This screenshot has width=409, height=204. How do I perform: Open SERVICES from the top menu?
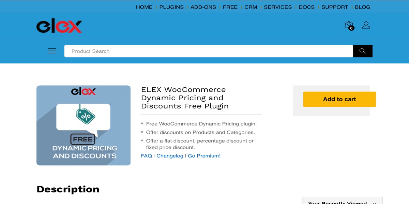click(278, 7)
